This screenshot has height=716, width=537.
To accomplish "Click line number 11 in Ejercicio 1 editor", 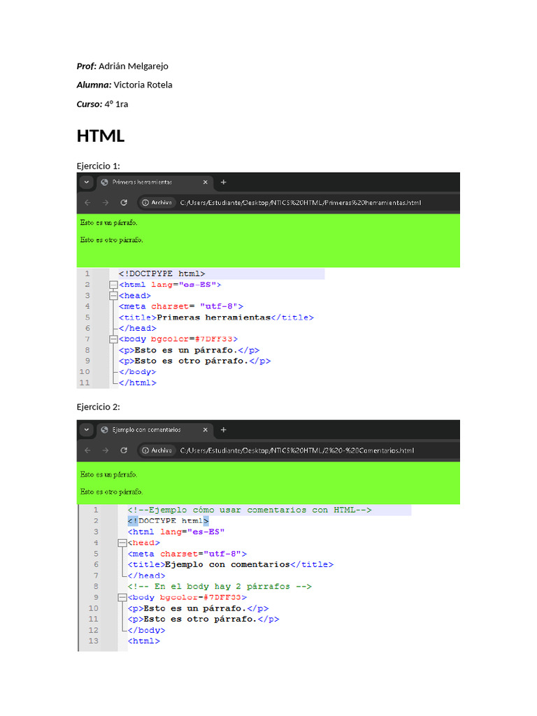I will click(85, 382).
